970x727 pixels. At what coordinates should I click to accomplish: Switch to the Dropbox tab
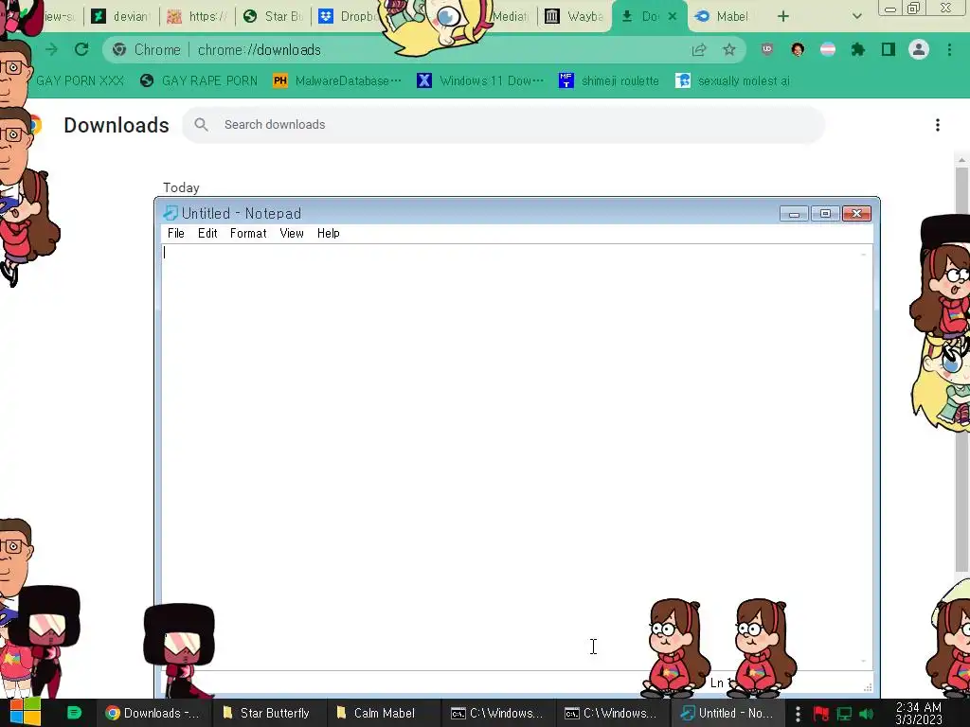[x=348, y=17]
